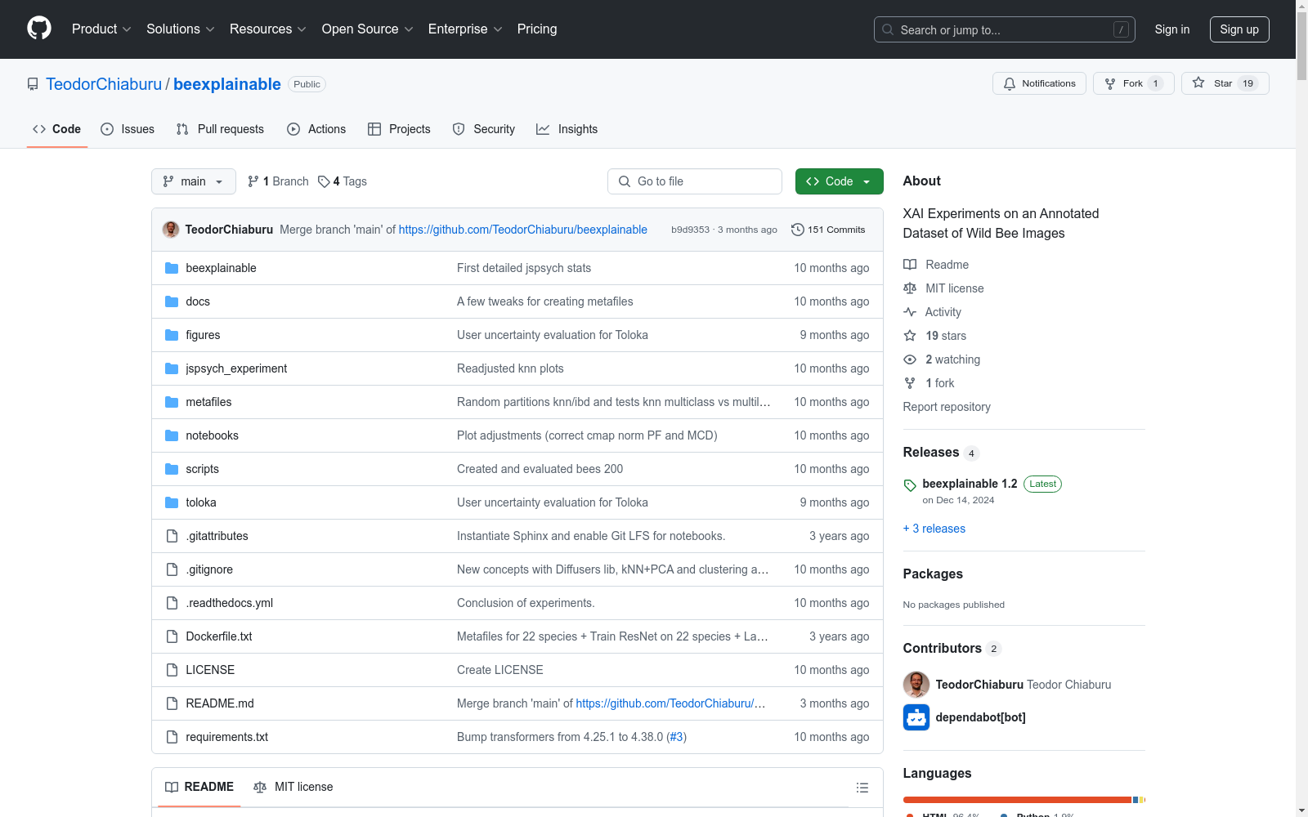Switch to the MIT license tab below file list
Screen dimensions: 1308x817
point(293,787)
